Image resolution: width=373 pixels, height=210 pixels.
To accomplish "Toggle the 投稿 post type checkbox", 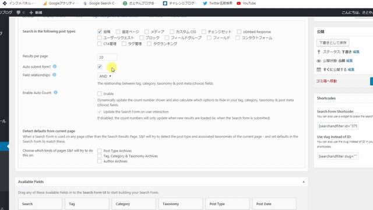I will [x=100, y=32].
